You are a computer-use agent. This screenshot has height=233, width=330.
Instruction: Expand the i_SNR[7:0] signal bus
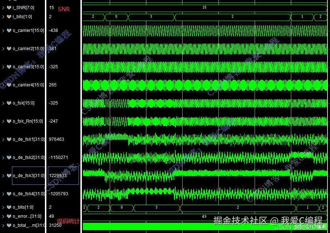pos(3,8)
